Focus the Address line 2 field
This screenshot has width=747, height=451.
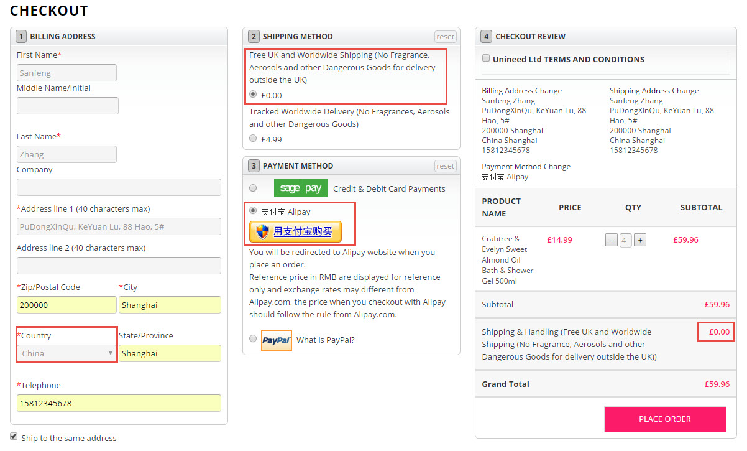pos(119,266)
